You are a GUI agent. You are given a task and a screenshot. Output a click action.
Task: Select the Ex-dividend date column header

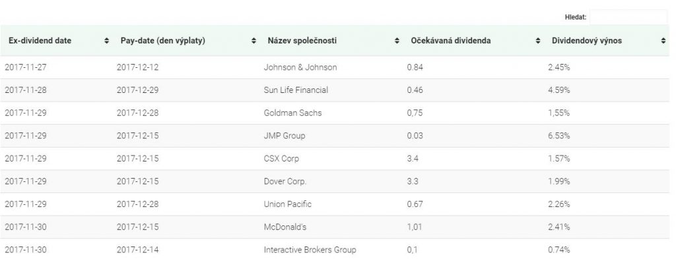coord(40,41)
